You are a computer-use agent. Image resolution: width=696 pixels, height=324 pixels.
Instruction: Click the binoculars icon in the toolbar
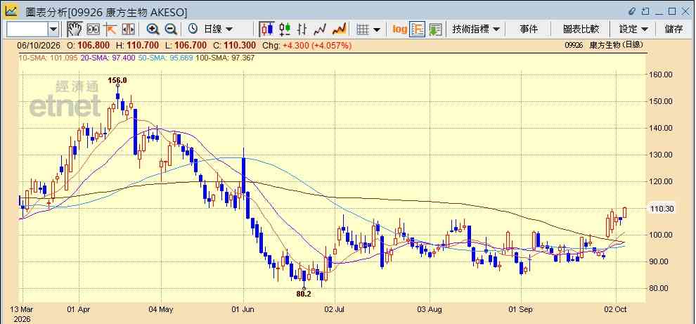tap(94, 30)
